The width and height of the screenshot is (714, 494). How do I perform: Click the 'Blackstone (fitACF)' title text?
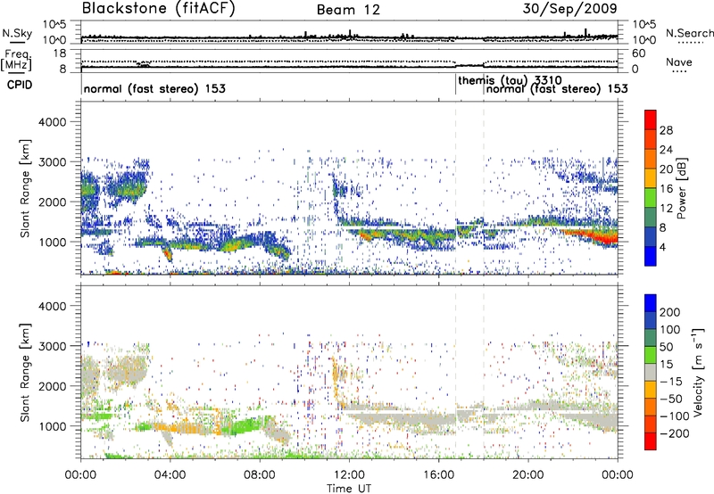pyautogui.click(x=159, y=8)
